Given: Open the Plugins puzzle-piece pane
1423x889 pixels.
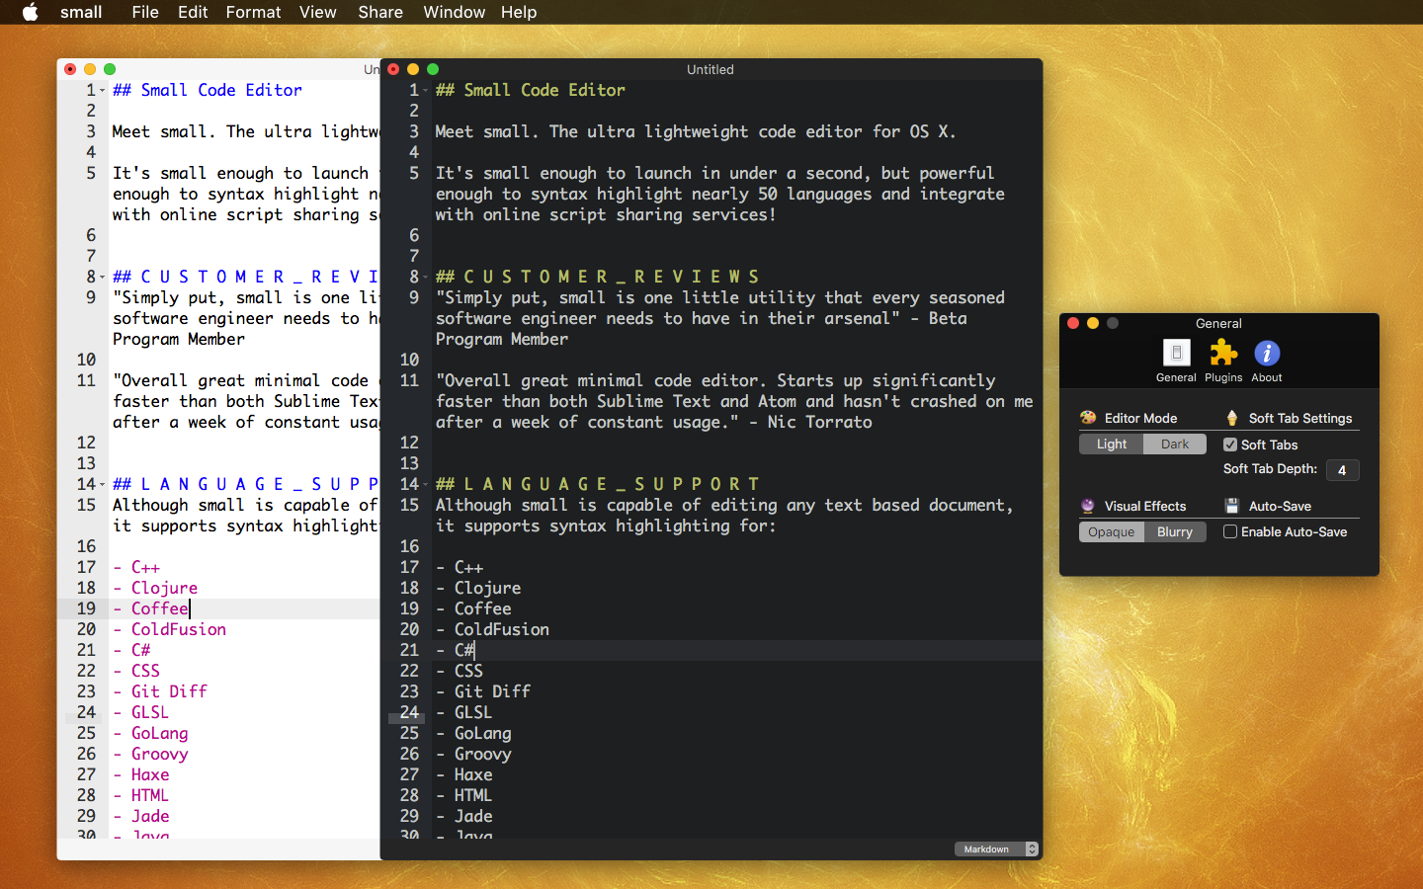Looking at the screenshot, I should [x=1223, y=361].
